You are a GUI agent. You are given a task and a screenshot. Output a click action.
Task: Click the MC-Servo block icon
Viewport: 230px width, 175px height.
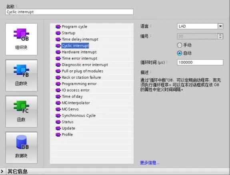[x=58, y=109]
